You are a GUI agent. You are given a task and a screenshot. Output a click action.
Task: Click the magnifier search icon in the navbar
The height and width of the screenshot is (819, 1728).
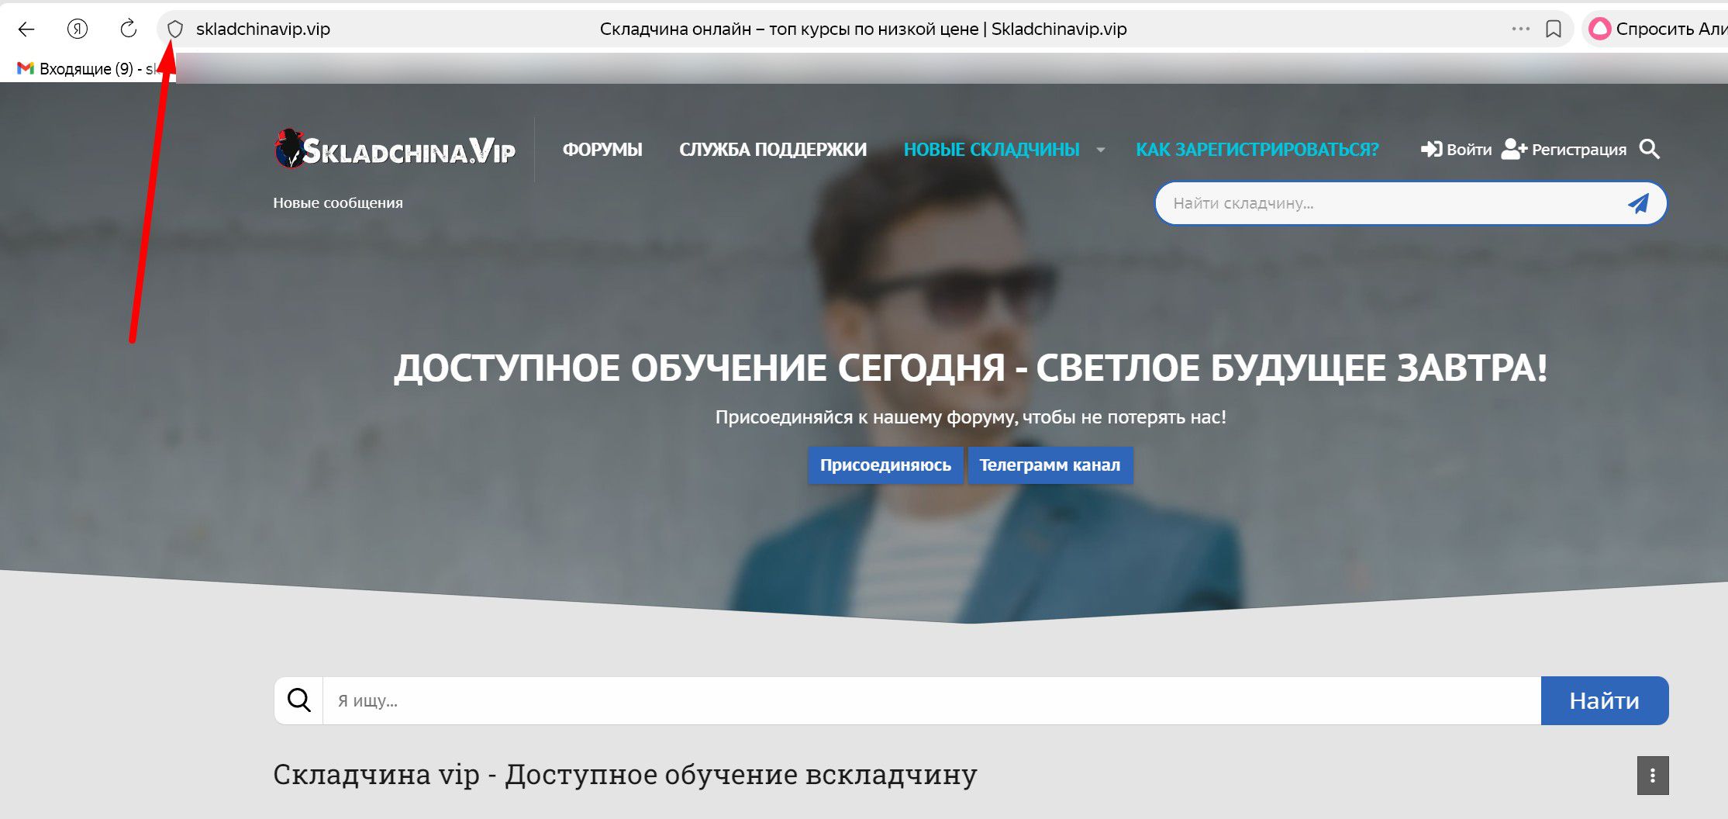(1650, 149)
